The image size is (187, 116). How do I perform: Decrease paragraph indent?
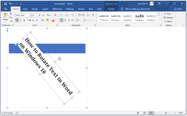[x=79, y=15]
